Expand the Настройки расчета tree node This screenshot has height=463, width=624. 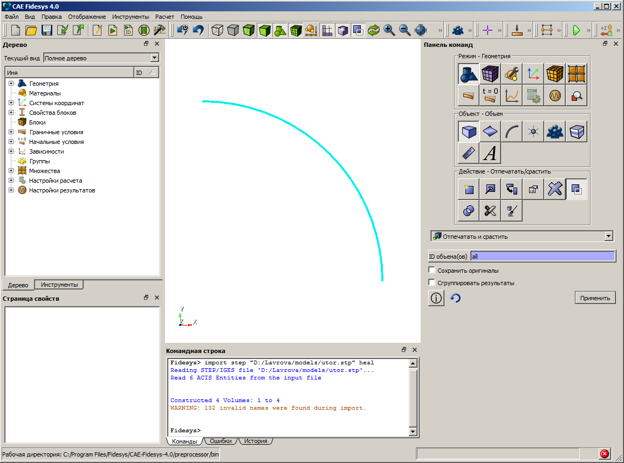11,181
